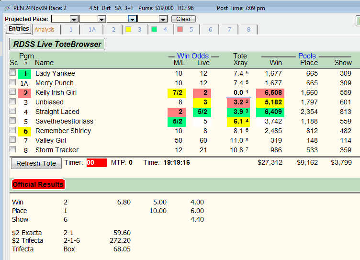Open the first Projected Pace dropdown
Viewport: 360px width, 260px height.
coord(74,19)
